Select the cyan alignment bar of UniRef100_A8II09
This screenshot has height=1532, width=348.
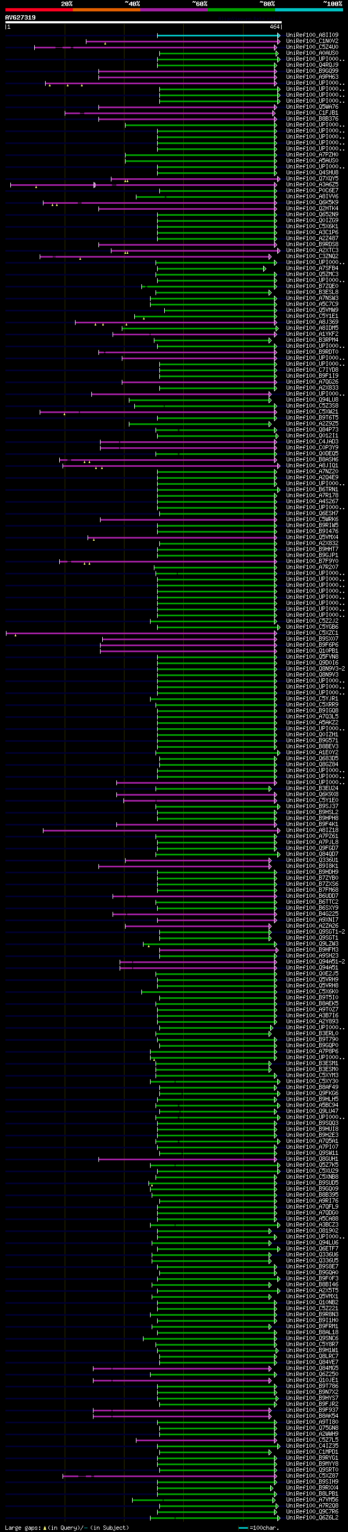tap(219, 36)
